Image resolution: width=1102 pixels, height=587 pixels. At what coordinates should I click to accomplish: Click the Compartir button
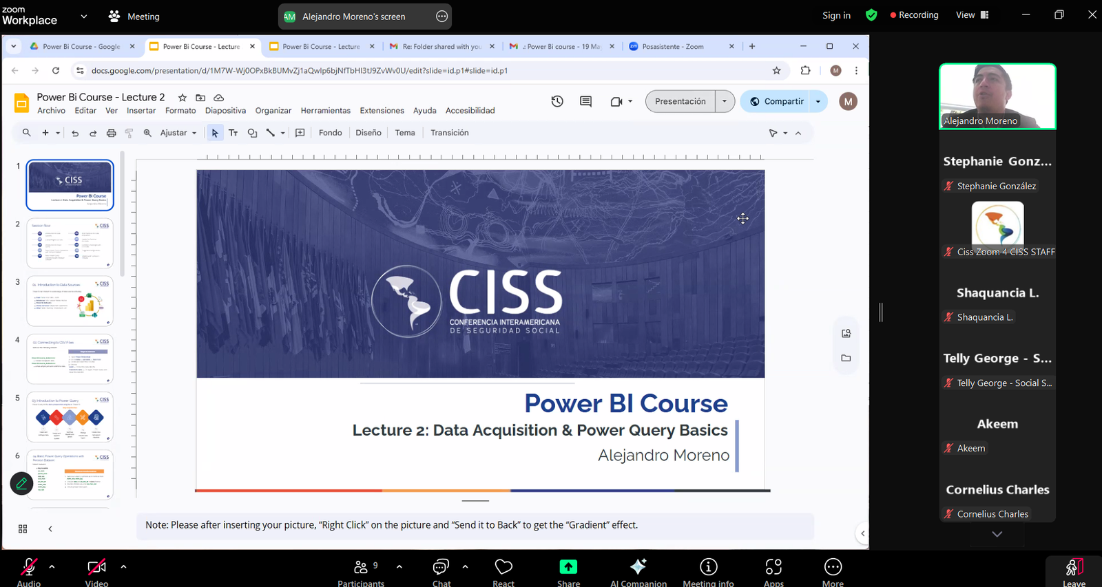tap(776, 101)
